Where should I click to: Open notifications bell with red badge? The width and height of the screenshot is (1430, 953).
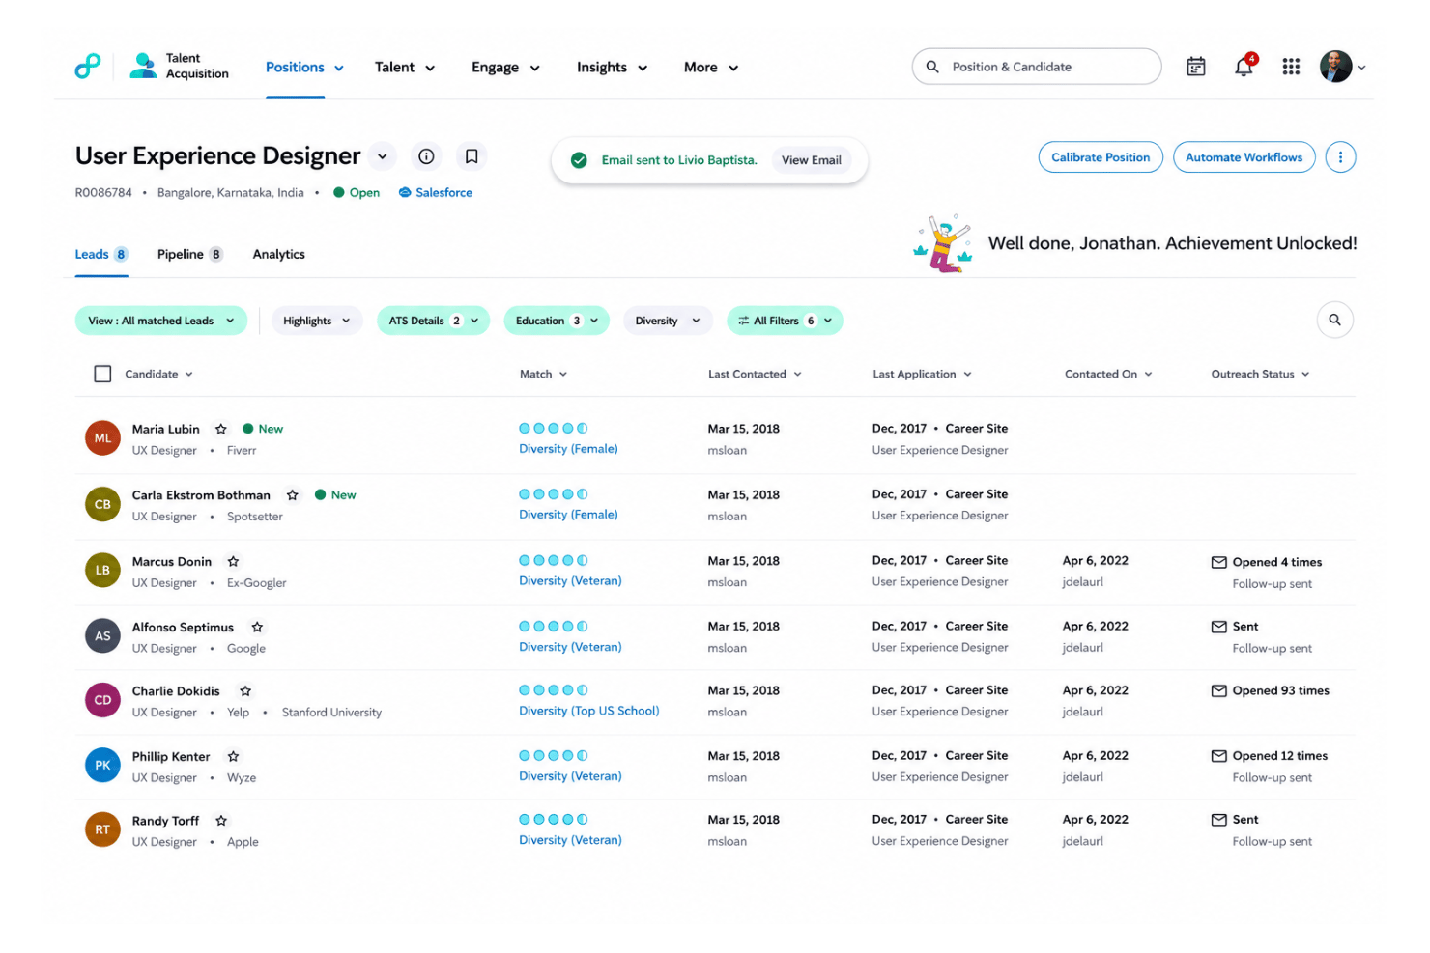tap(1244, 66)
